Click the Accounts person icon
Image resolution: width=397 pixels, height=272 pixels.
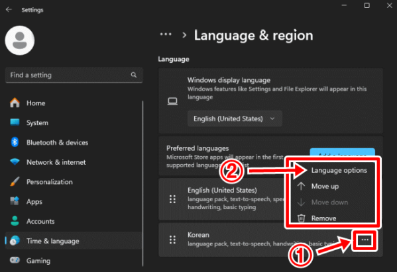[15, 221]
